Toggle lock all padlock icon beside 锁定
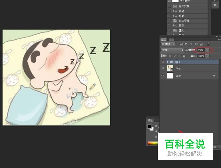Viewport: 221px width, 168px height. point(184,56)
